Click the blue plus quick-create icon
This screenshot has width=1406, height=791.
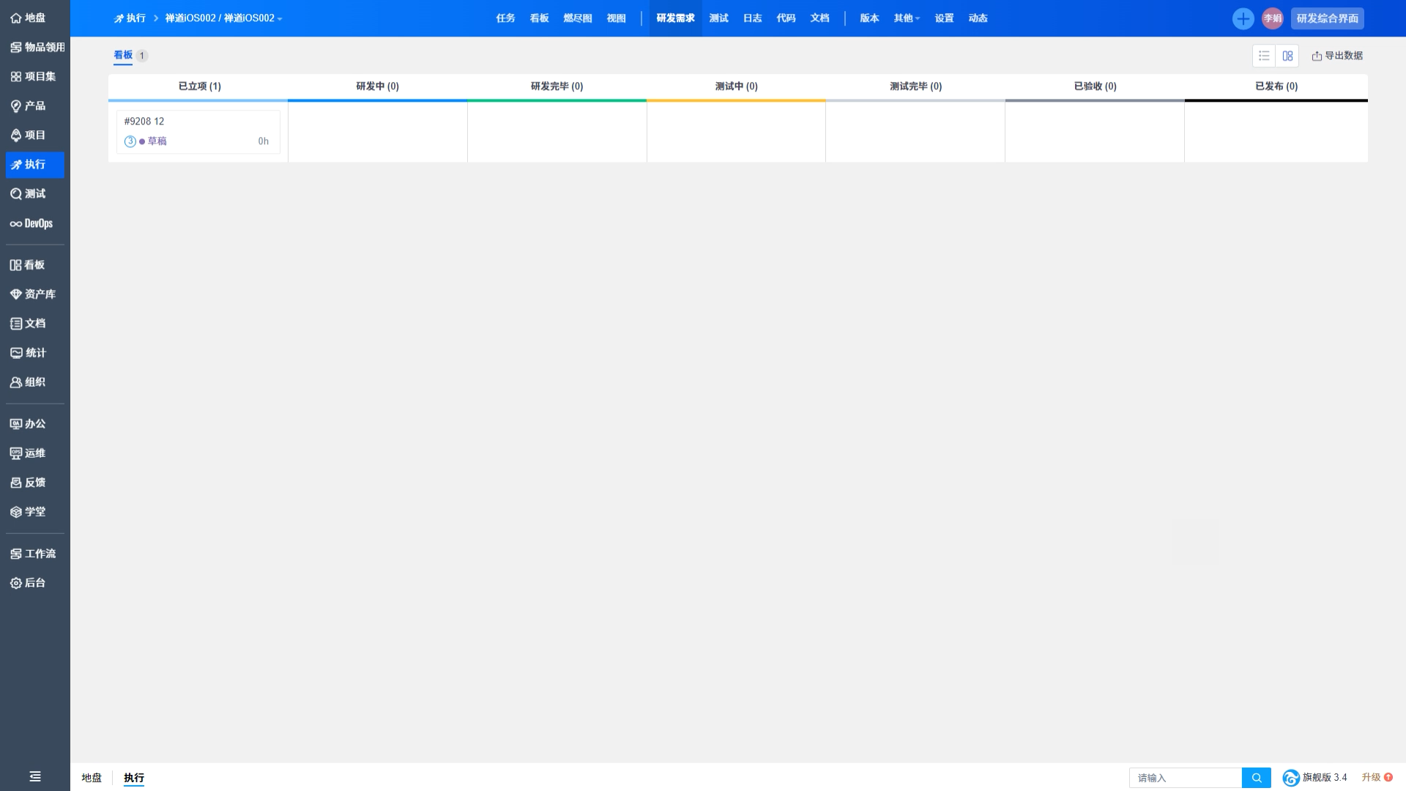click(x=1243, y=18)
